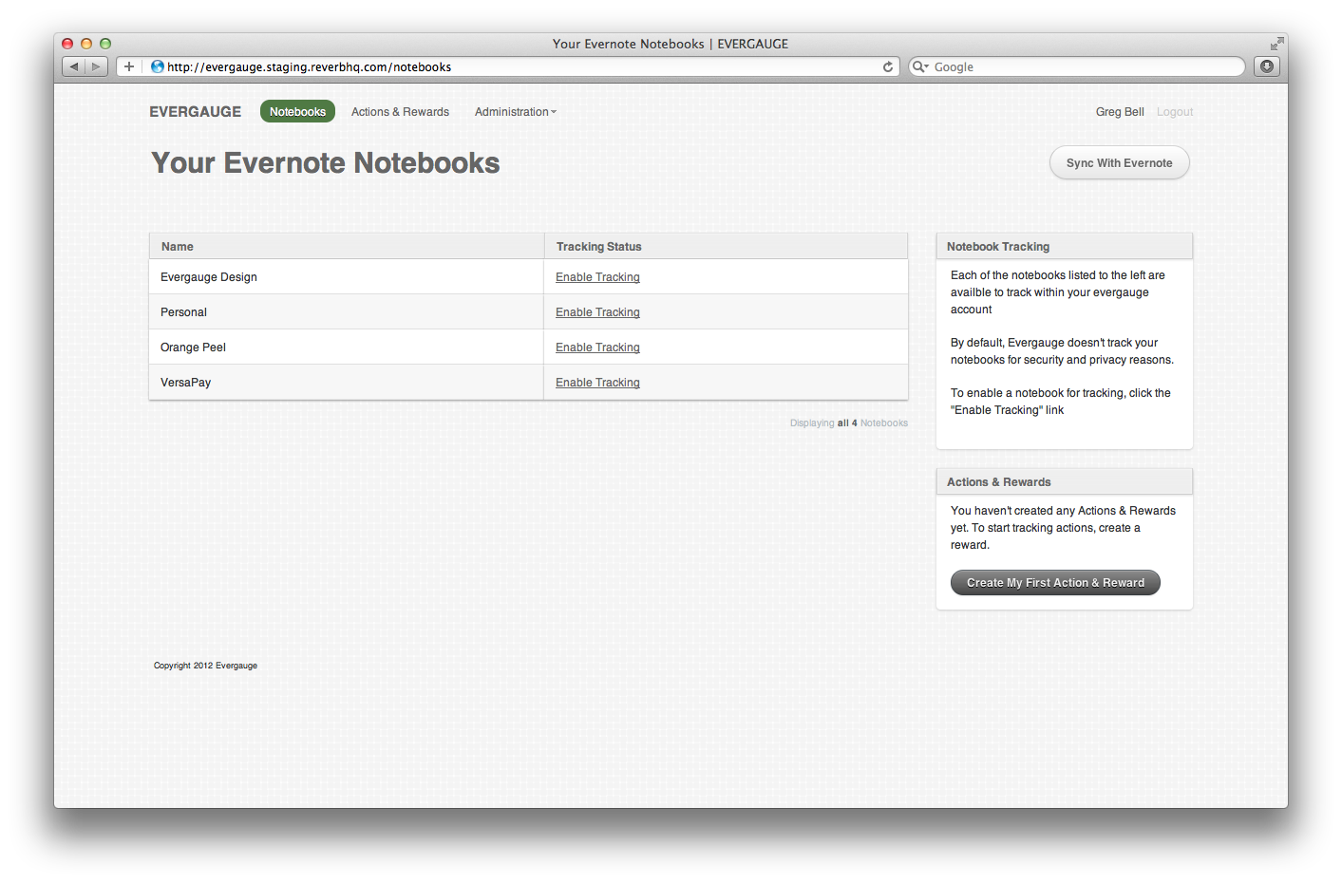Click the globe site icon in address bar

pyautogui.click(x=158, y=66)
